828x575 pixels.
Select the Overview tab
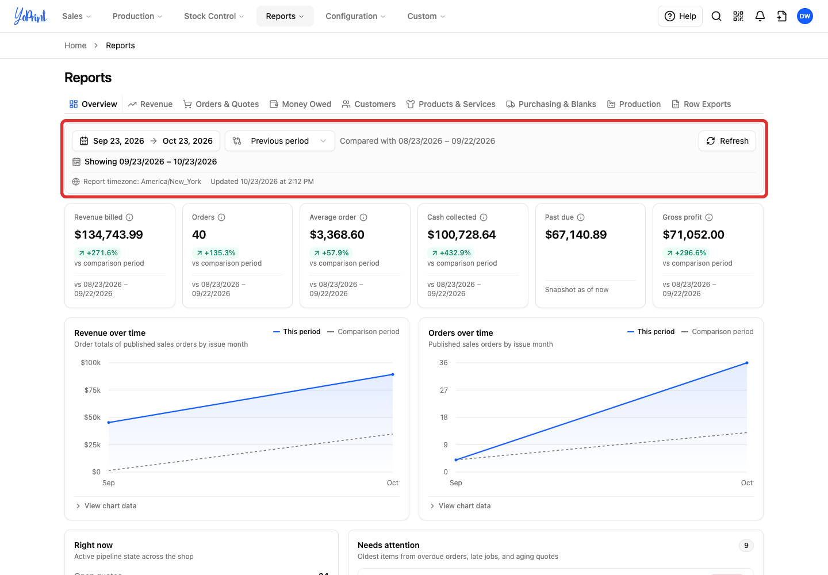[x=93, y=104]
